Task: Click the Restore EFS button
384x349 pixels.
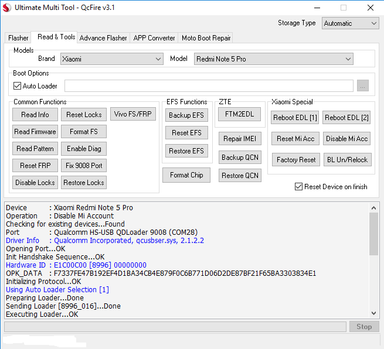Action: [x=186, y=151]
